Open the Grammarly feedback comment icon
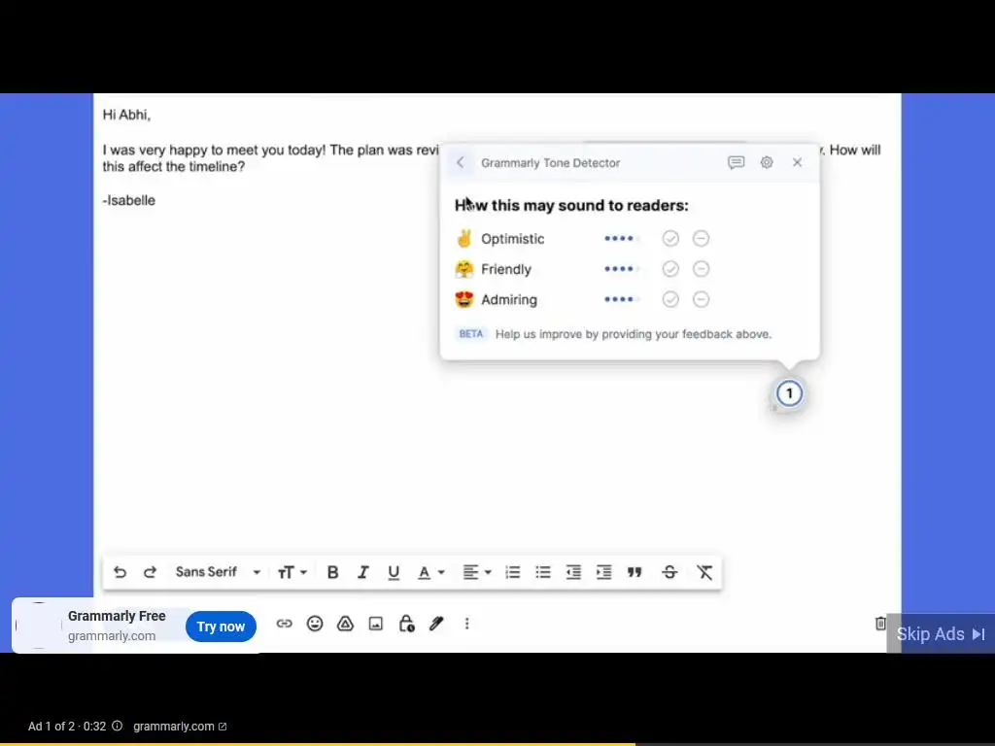The image size is (995, 746). pos(737,163)
